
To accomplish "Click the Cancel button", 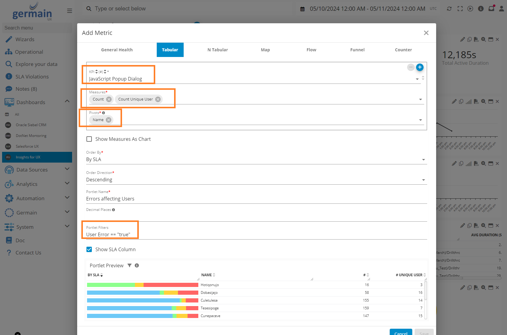I will tap(401, 333).
